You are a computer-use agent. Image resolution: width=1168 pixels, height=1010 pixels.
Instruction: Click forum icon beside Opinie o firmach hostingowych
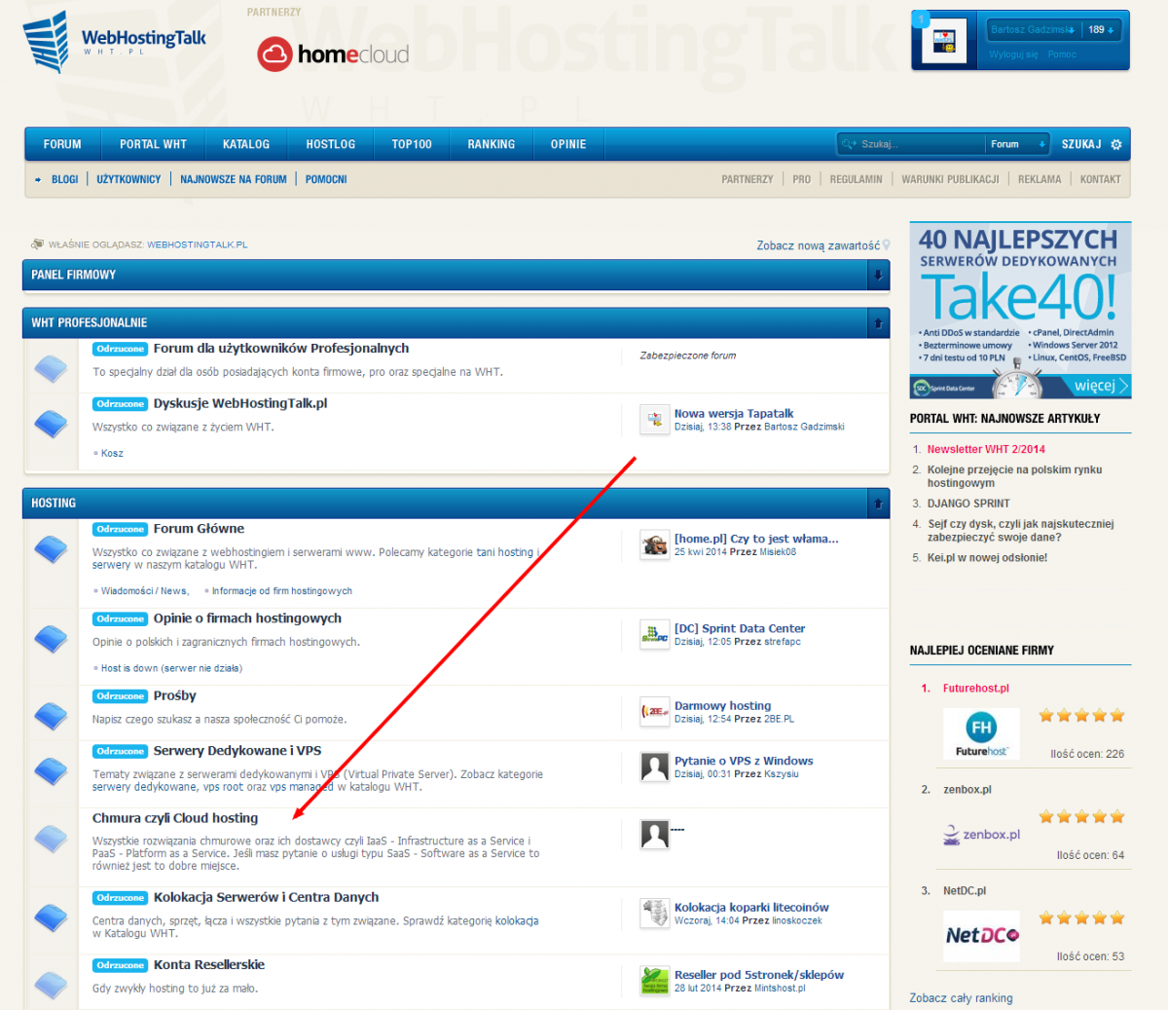coord(51,639)
